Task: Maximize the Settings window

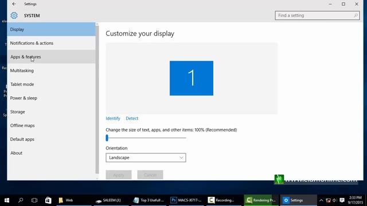Action: tap(343, 4)
